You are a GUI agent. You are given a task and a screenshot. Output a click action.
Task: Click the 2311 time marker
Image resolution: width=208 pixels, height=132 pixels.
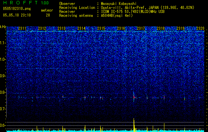(22, 28)
